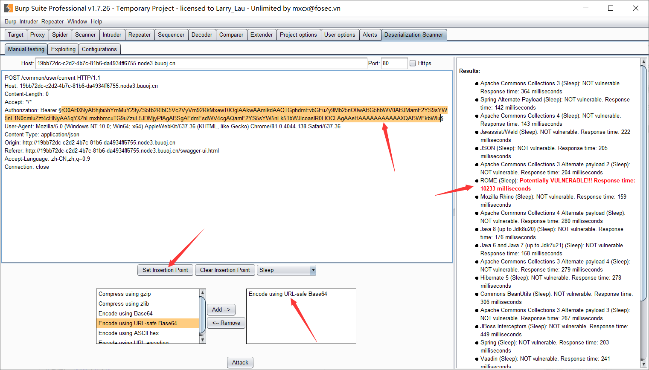Select Encode using Base64 in list
This screenshot has height=370, width=649.
148,314
